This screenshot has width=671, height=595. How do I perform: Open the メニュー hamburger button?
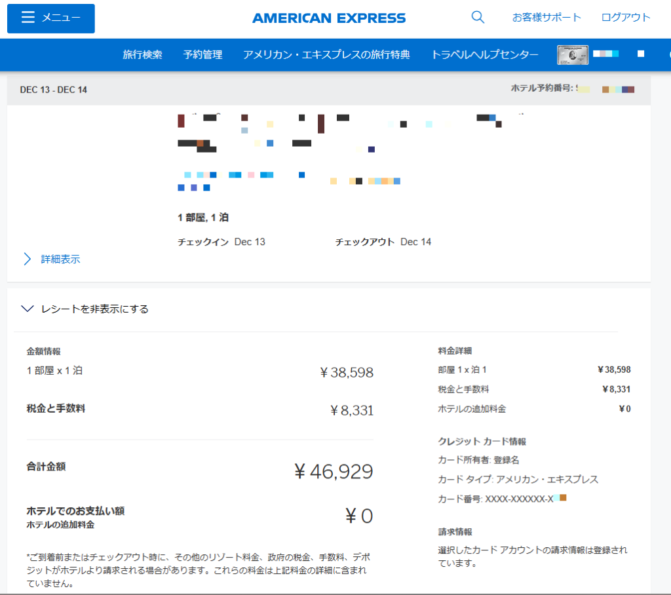pyautogui.click(x=51, y=18)
